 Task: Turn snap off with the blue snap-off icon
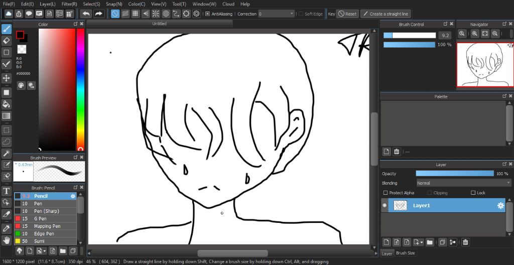[115, 14]
